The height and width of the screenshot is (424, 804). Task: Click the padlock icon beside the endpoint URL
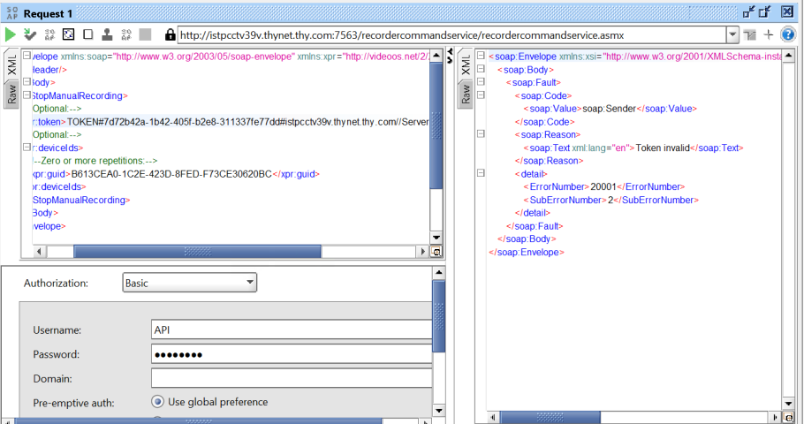pos(170,34)
